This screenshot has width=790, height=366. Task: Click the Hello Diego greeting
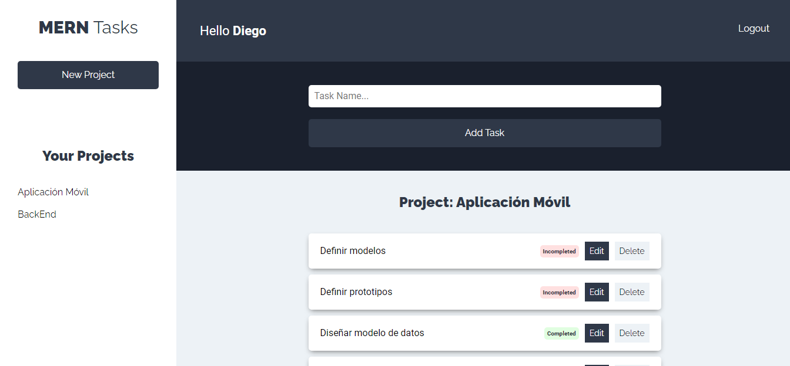point(233,30)
